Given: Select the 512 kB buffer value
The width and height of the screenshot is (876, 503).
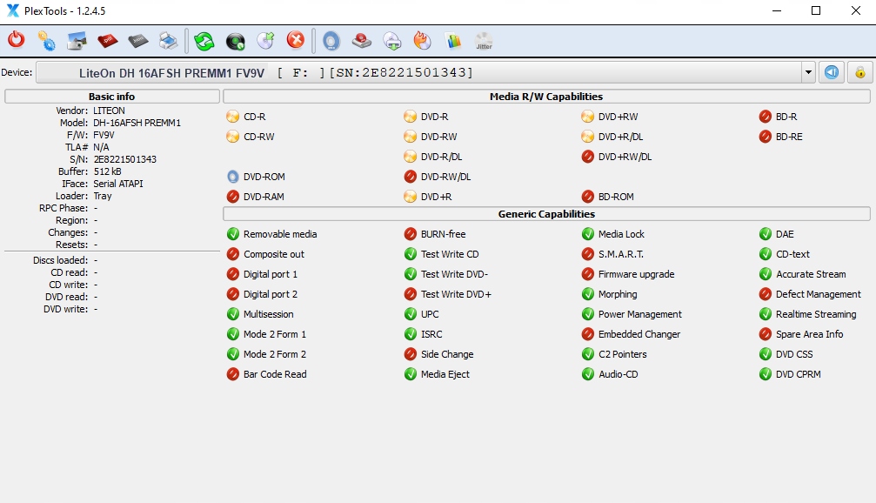Looking at the screenshot, I should (107, 171).
